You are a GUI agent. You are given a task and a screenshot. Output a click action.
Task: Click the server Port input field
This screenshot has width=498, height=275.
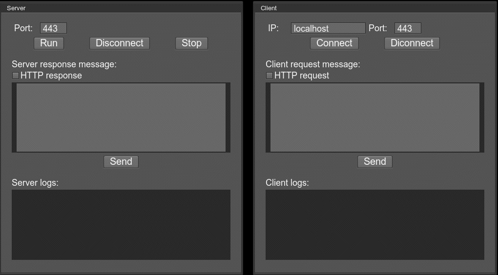(x=53, y=28)
